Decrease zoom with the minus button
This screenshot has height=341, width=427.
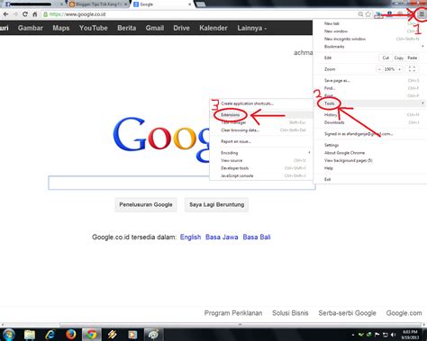pos(379,69)
